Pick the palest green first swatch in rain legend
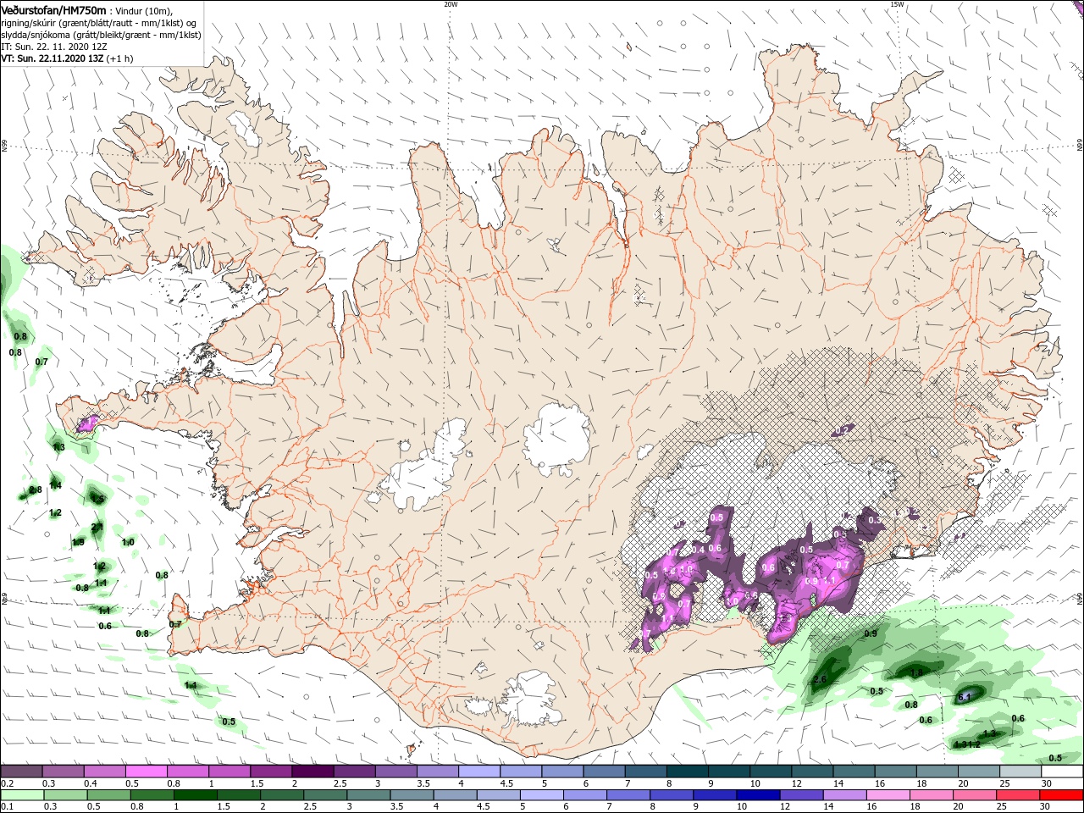 21,795
